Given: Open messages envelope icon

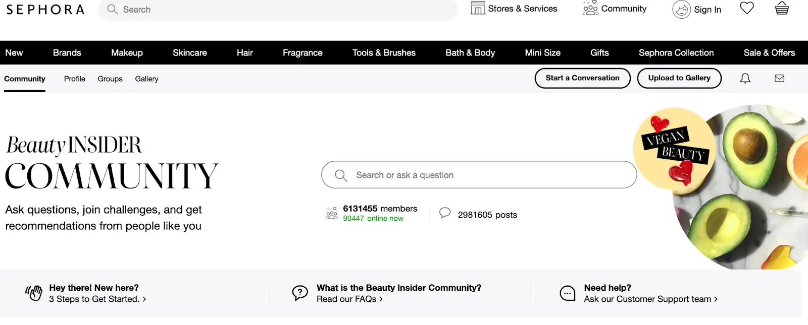Looking at the screenshot, I should click(780, 78).
